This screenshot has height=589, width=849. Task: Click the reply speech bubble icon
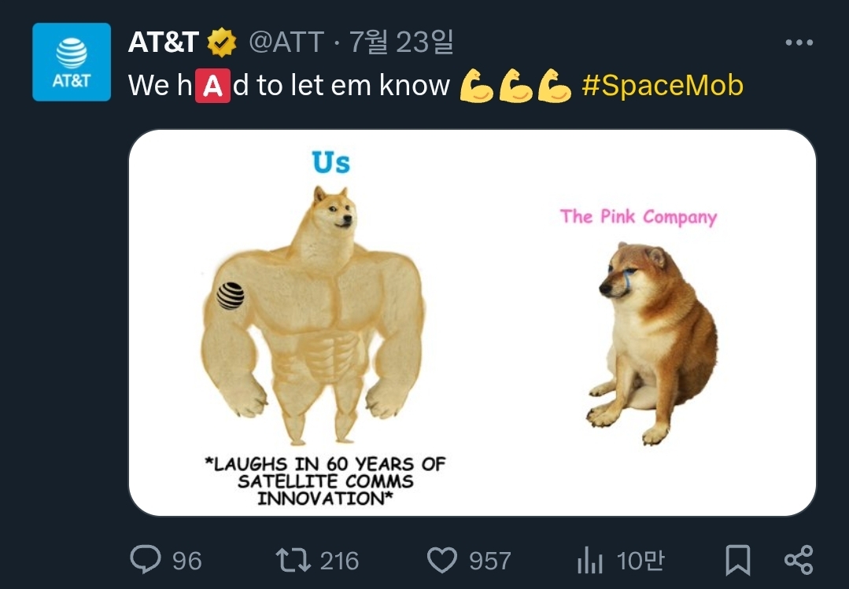point(146,560)
